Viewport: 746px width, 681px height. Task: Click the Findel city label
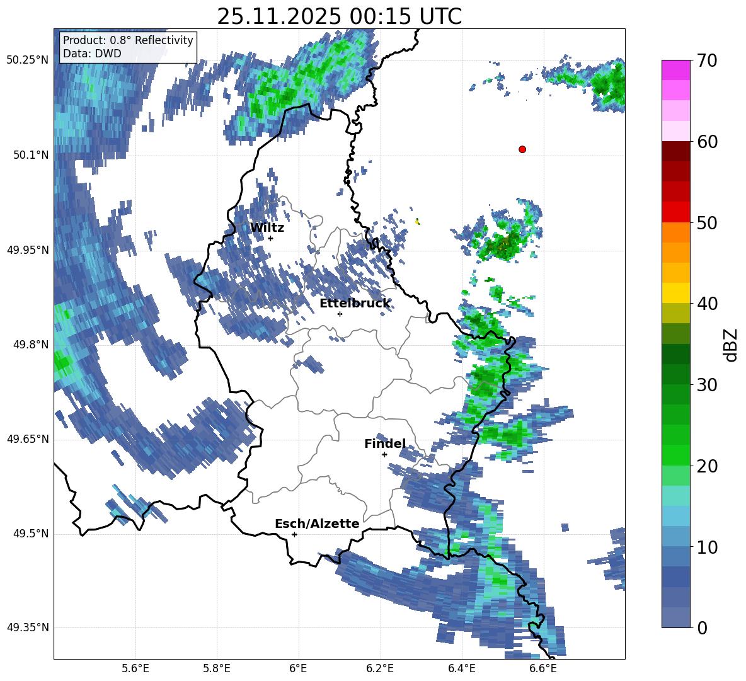tap(385, 444)
